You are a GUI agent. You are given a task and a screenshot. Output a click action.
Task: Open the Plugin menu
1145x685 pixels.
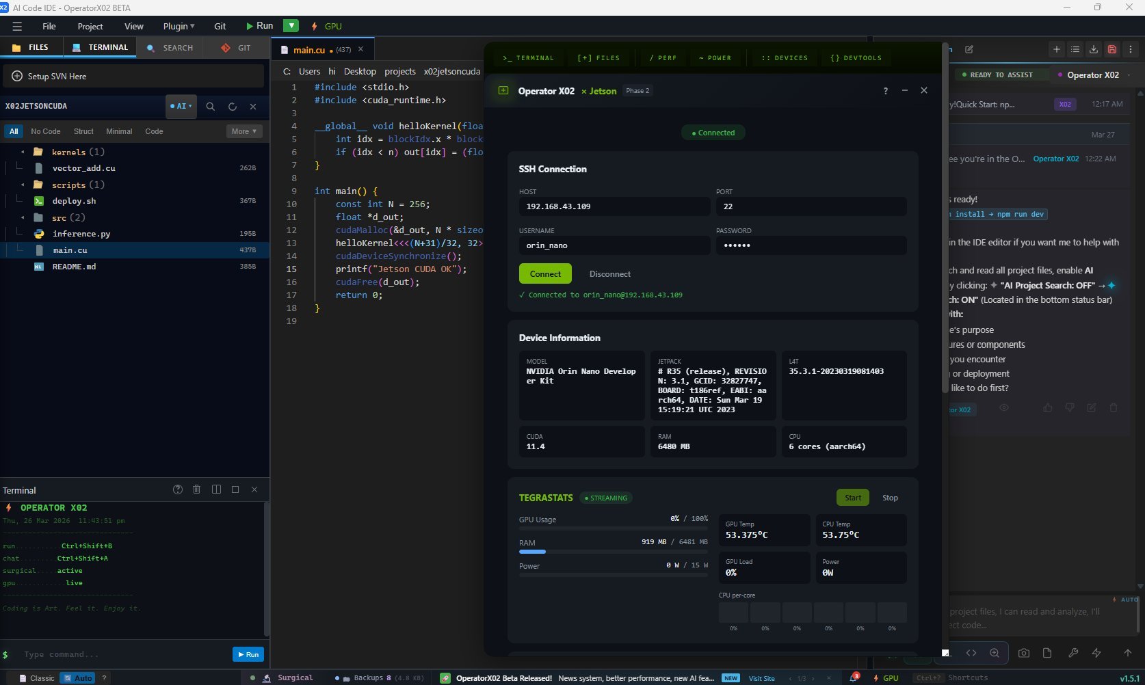pos(176,26)
